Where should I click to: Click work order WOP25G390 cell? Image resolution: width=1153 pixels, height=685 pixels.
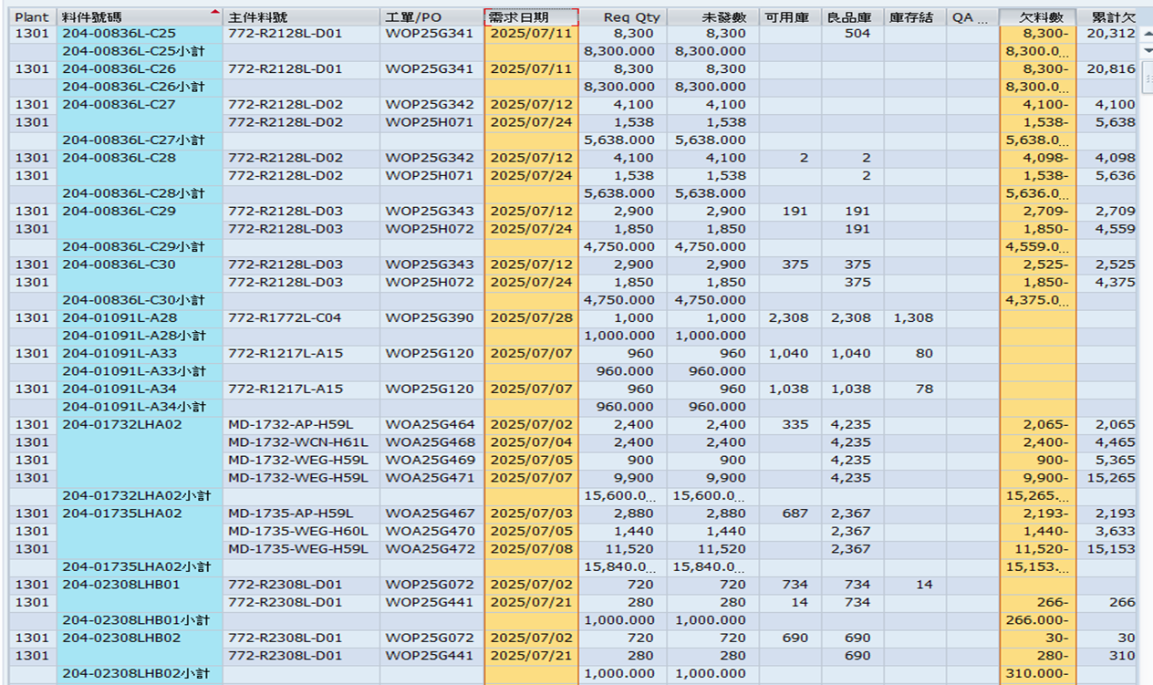pyautogui.click(x=431, y=318)
